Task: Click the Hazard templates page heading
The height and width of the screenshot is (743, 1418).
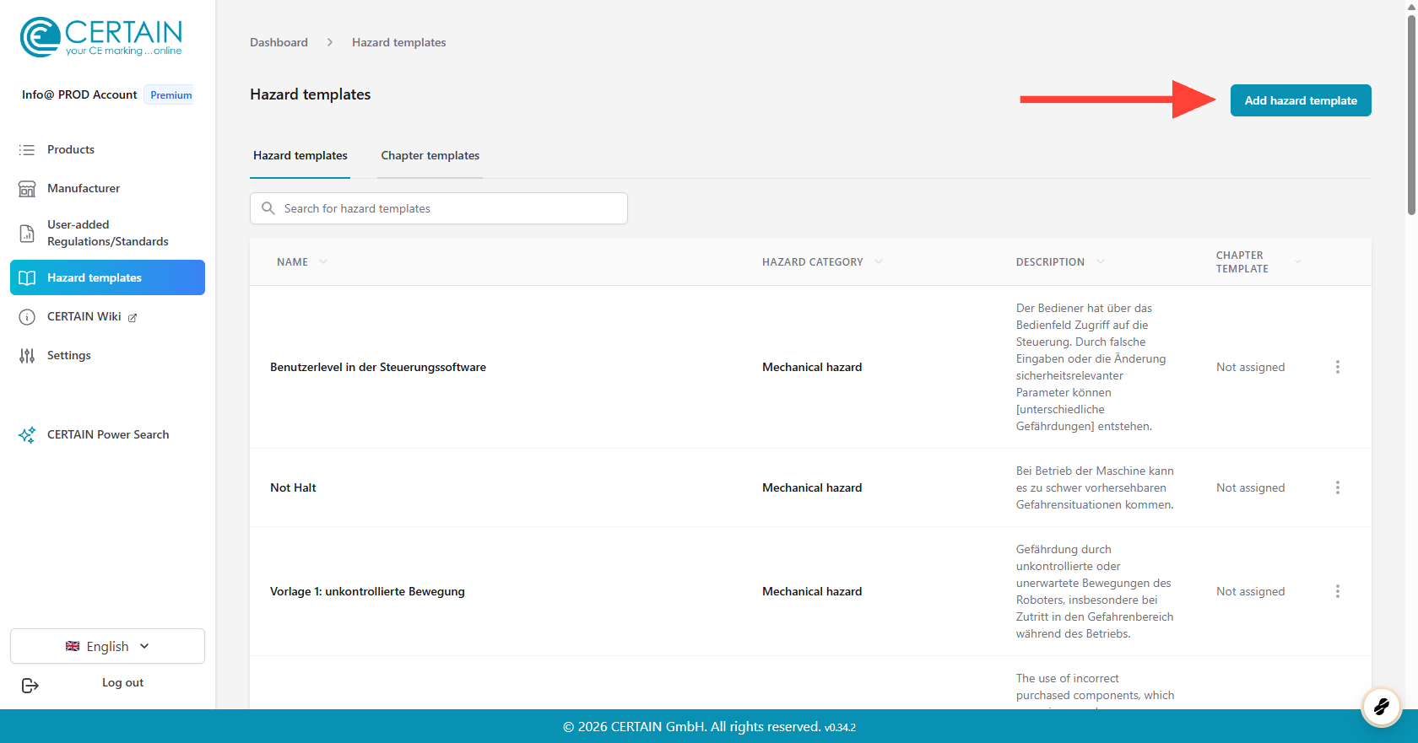Action: click(311, 94)
